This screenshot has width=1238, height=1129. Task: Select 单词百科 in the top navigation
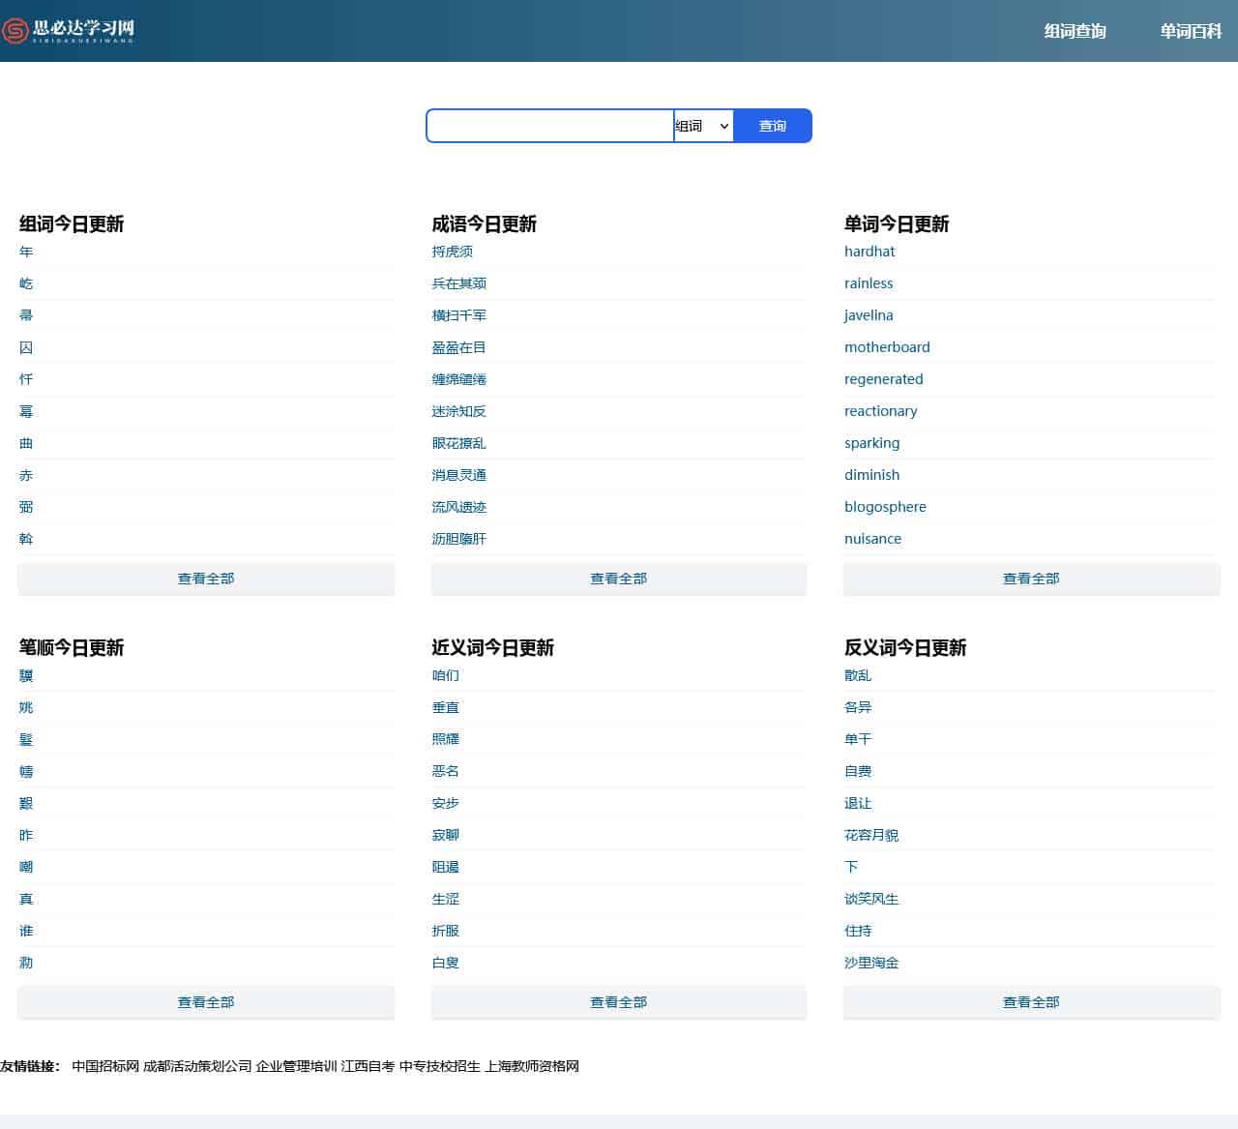click(1191, 30)
